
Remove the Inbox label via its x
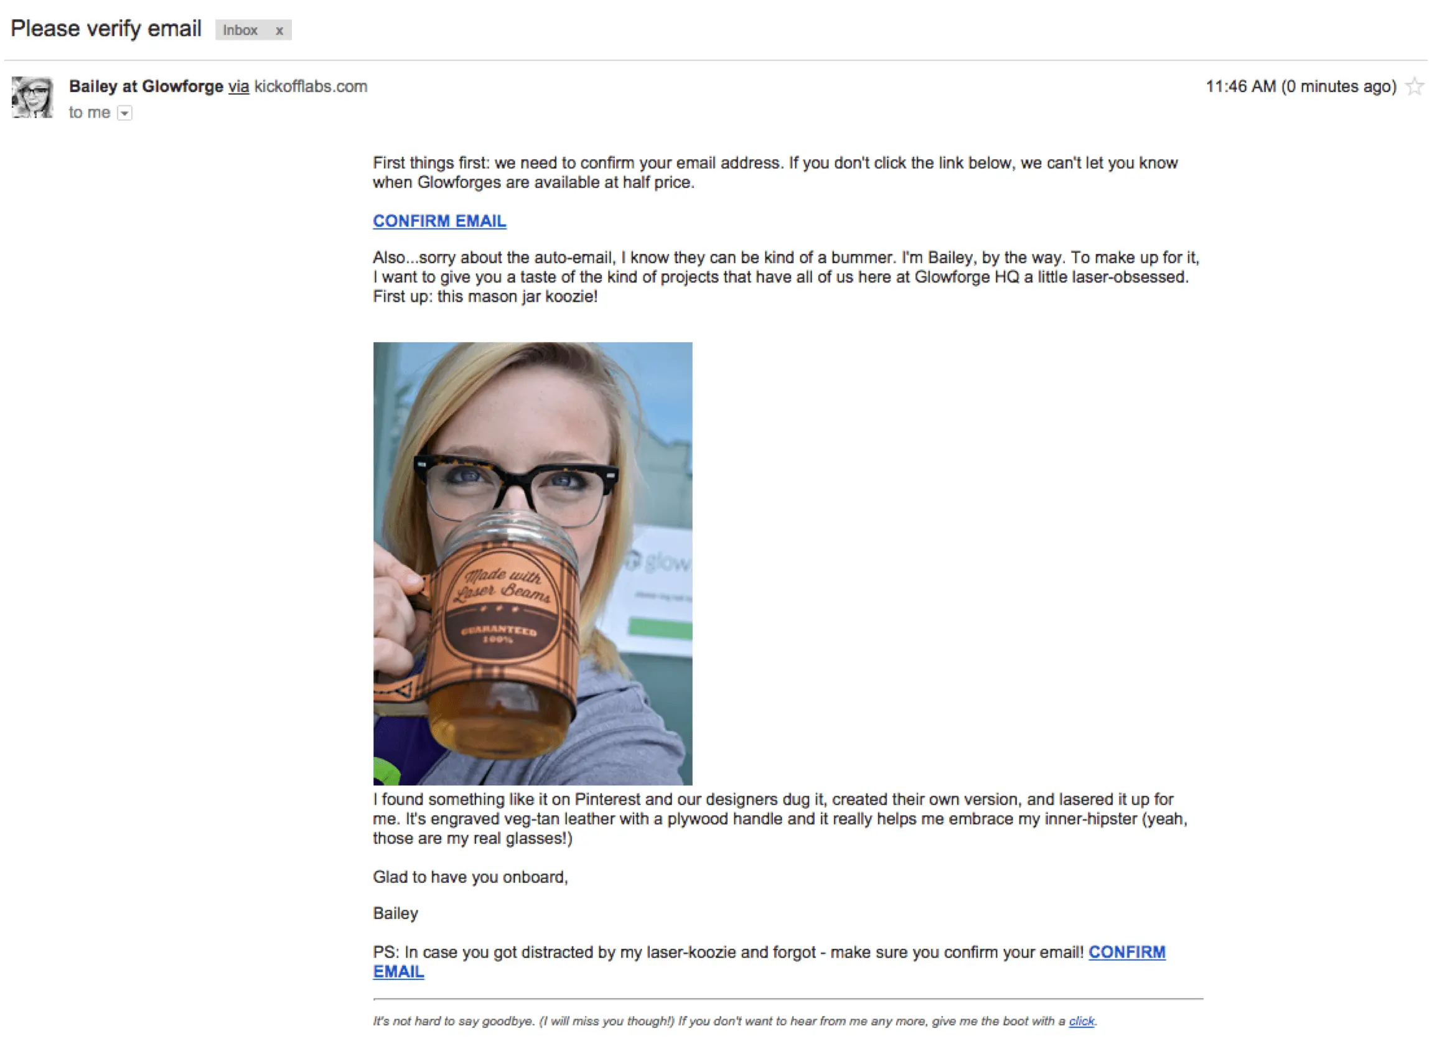point(279,30)
